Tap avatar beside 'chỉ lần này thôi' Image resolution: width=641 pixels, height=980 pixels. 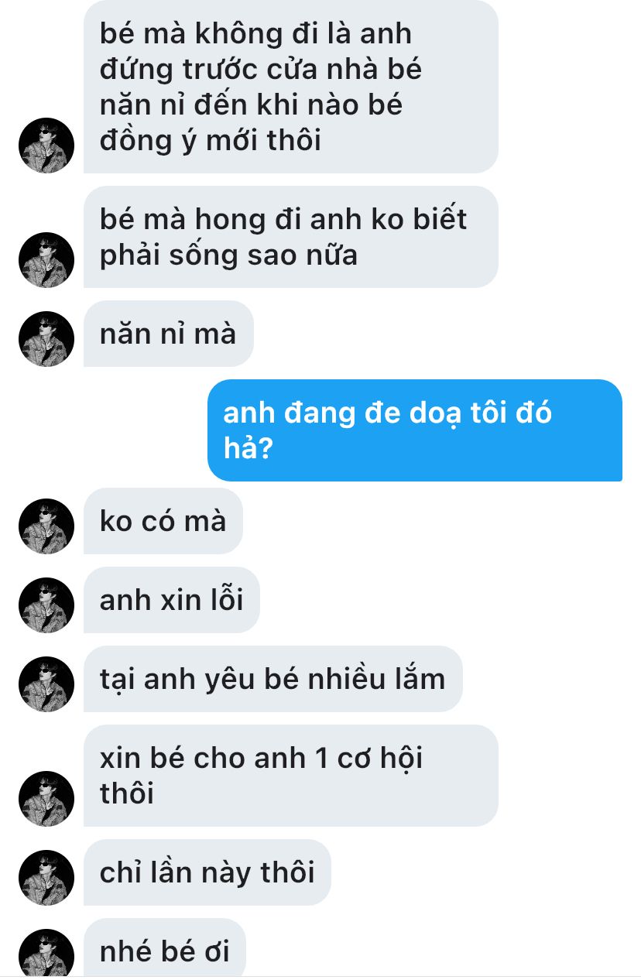46,878
